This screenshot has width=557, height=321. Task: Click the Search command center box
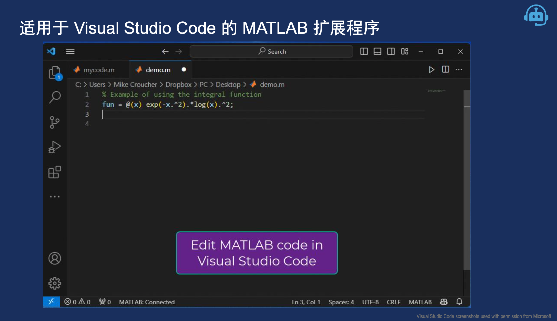[271, 51]
